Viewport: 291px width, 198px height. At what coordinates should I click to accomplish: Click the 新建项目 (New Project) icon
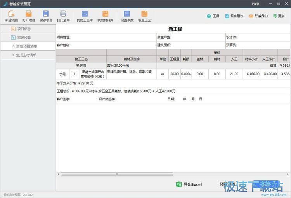coord(12,16)
